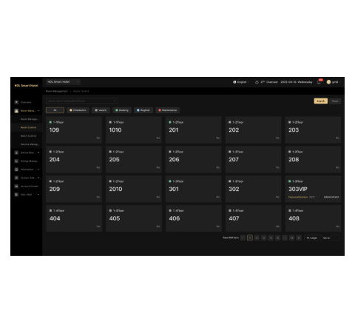This screenshot has height=333, width=355.
Task: Open room 201 card
Action: coord(194,130)
